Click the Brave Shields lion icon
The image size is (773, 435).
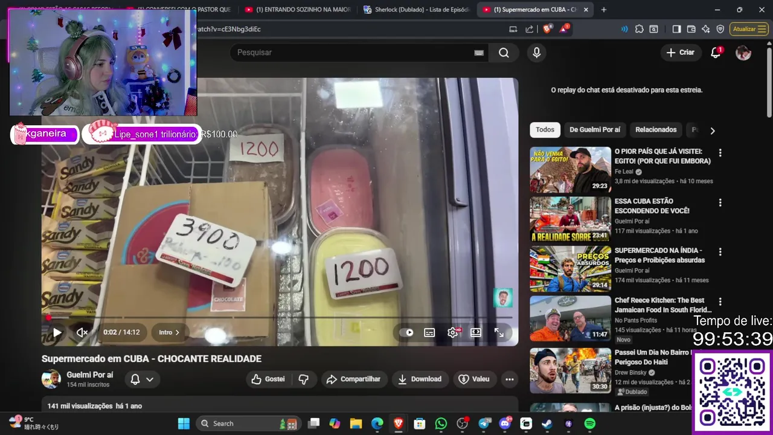pos(547,28)
